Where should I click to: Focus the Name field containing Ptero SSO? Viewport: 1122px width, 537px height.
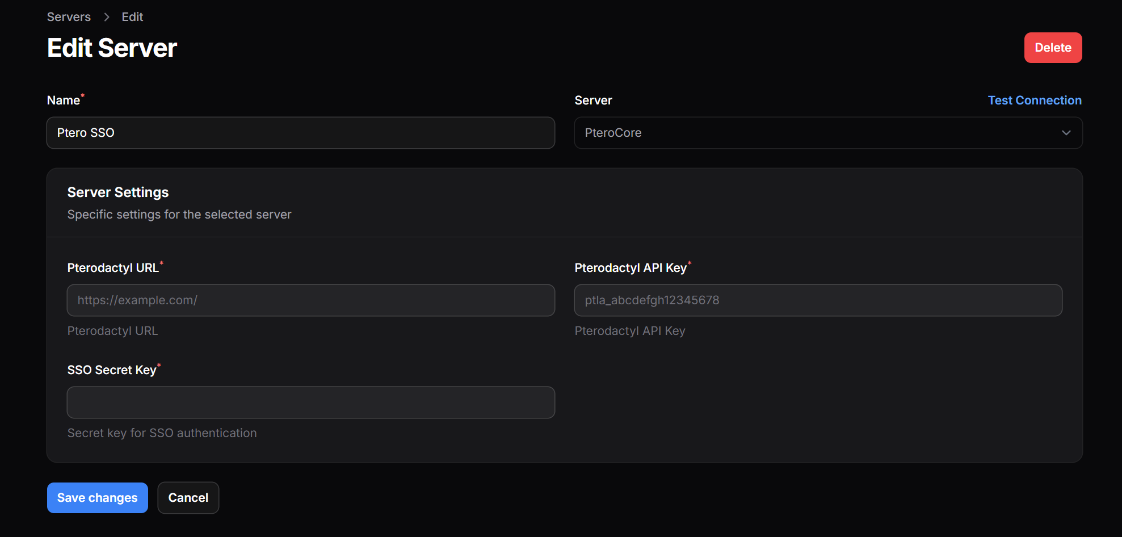tap(300, 133)
